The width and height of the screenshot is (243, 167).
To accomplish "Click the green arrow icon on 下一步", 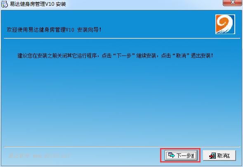I will tap(171, 155).
